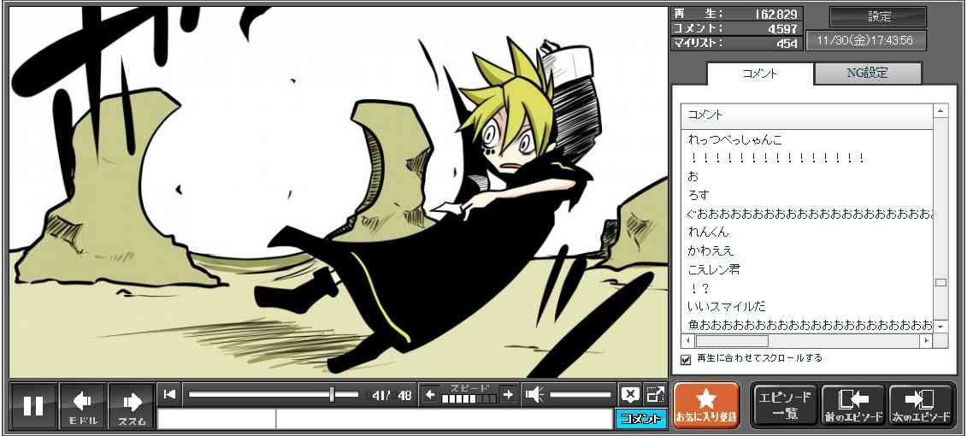Toggle auto-scroll with playback checkbox
The image size is (967, 436).
click(x=685, y=359)
